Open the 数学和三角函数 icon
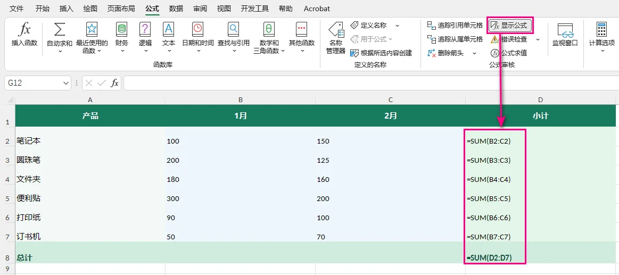 (x=269, y=29)
